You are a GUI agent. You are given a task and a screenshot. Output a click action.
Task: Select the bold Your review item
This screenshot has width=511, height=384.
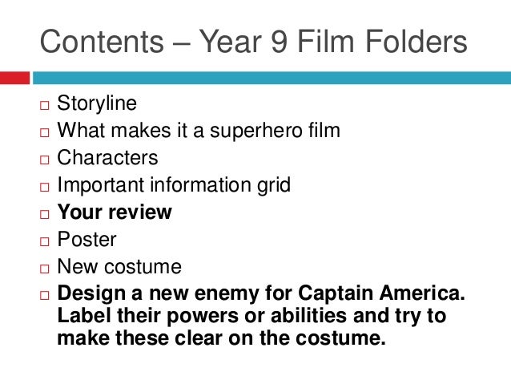(x=115, y=212)
